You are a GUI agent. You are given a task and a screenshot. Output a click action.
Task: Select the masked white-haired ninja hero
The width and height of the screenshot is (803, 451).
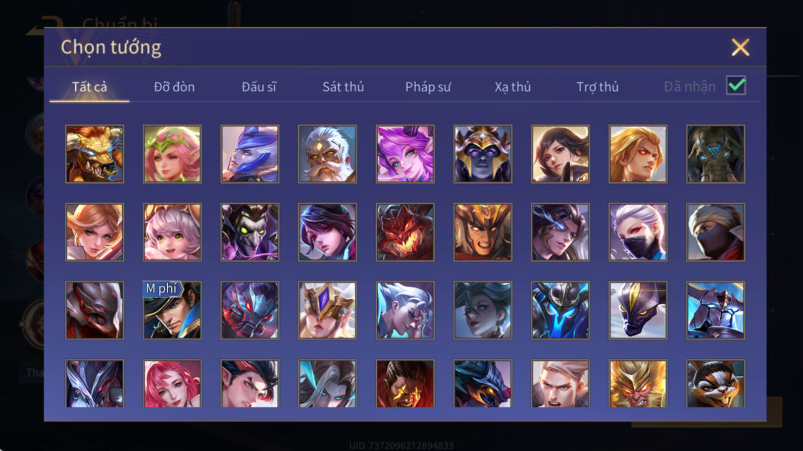[638, 232]
